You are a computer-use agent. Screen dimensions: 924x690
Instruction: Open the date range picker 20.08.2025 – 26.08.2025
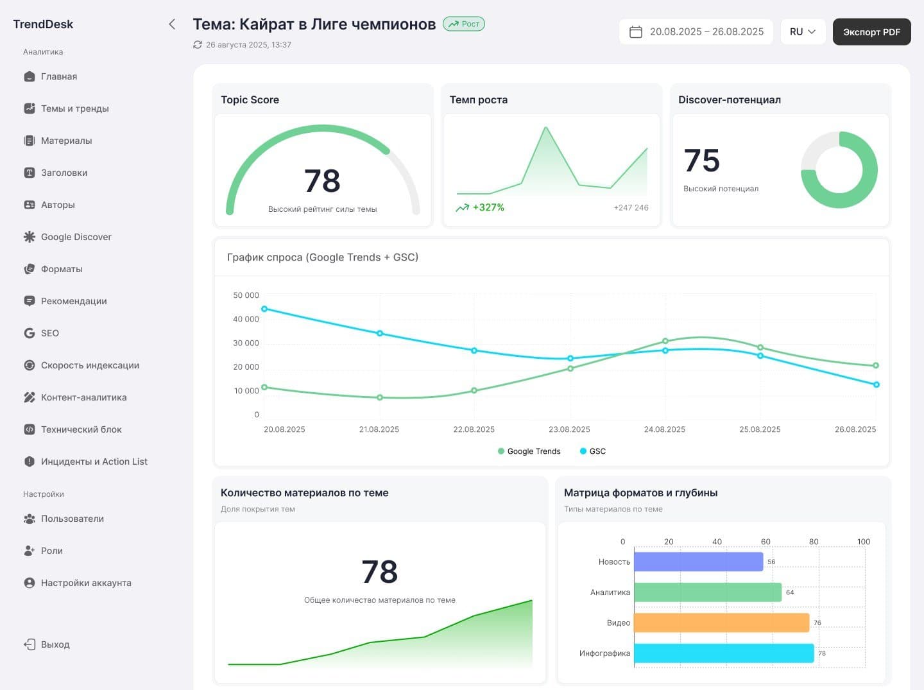tap(696, 31)
